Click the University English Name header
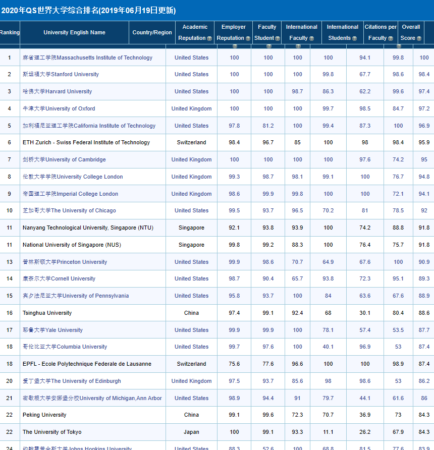This screenshot has height=450, width=434. point(74,33)
